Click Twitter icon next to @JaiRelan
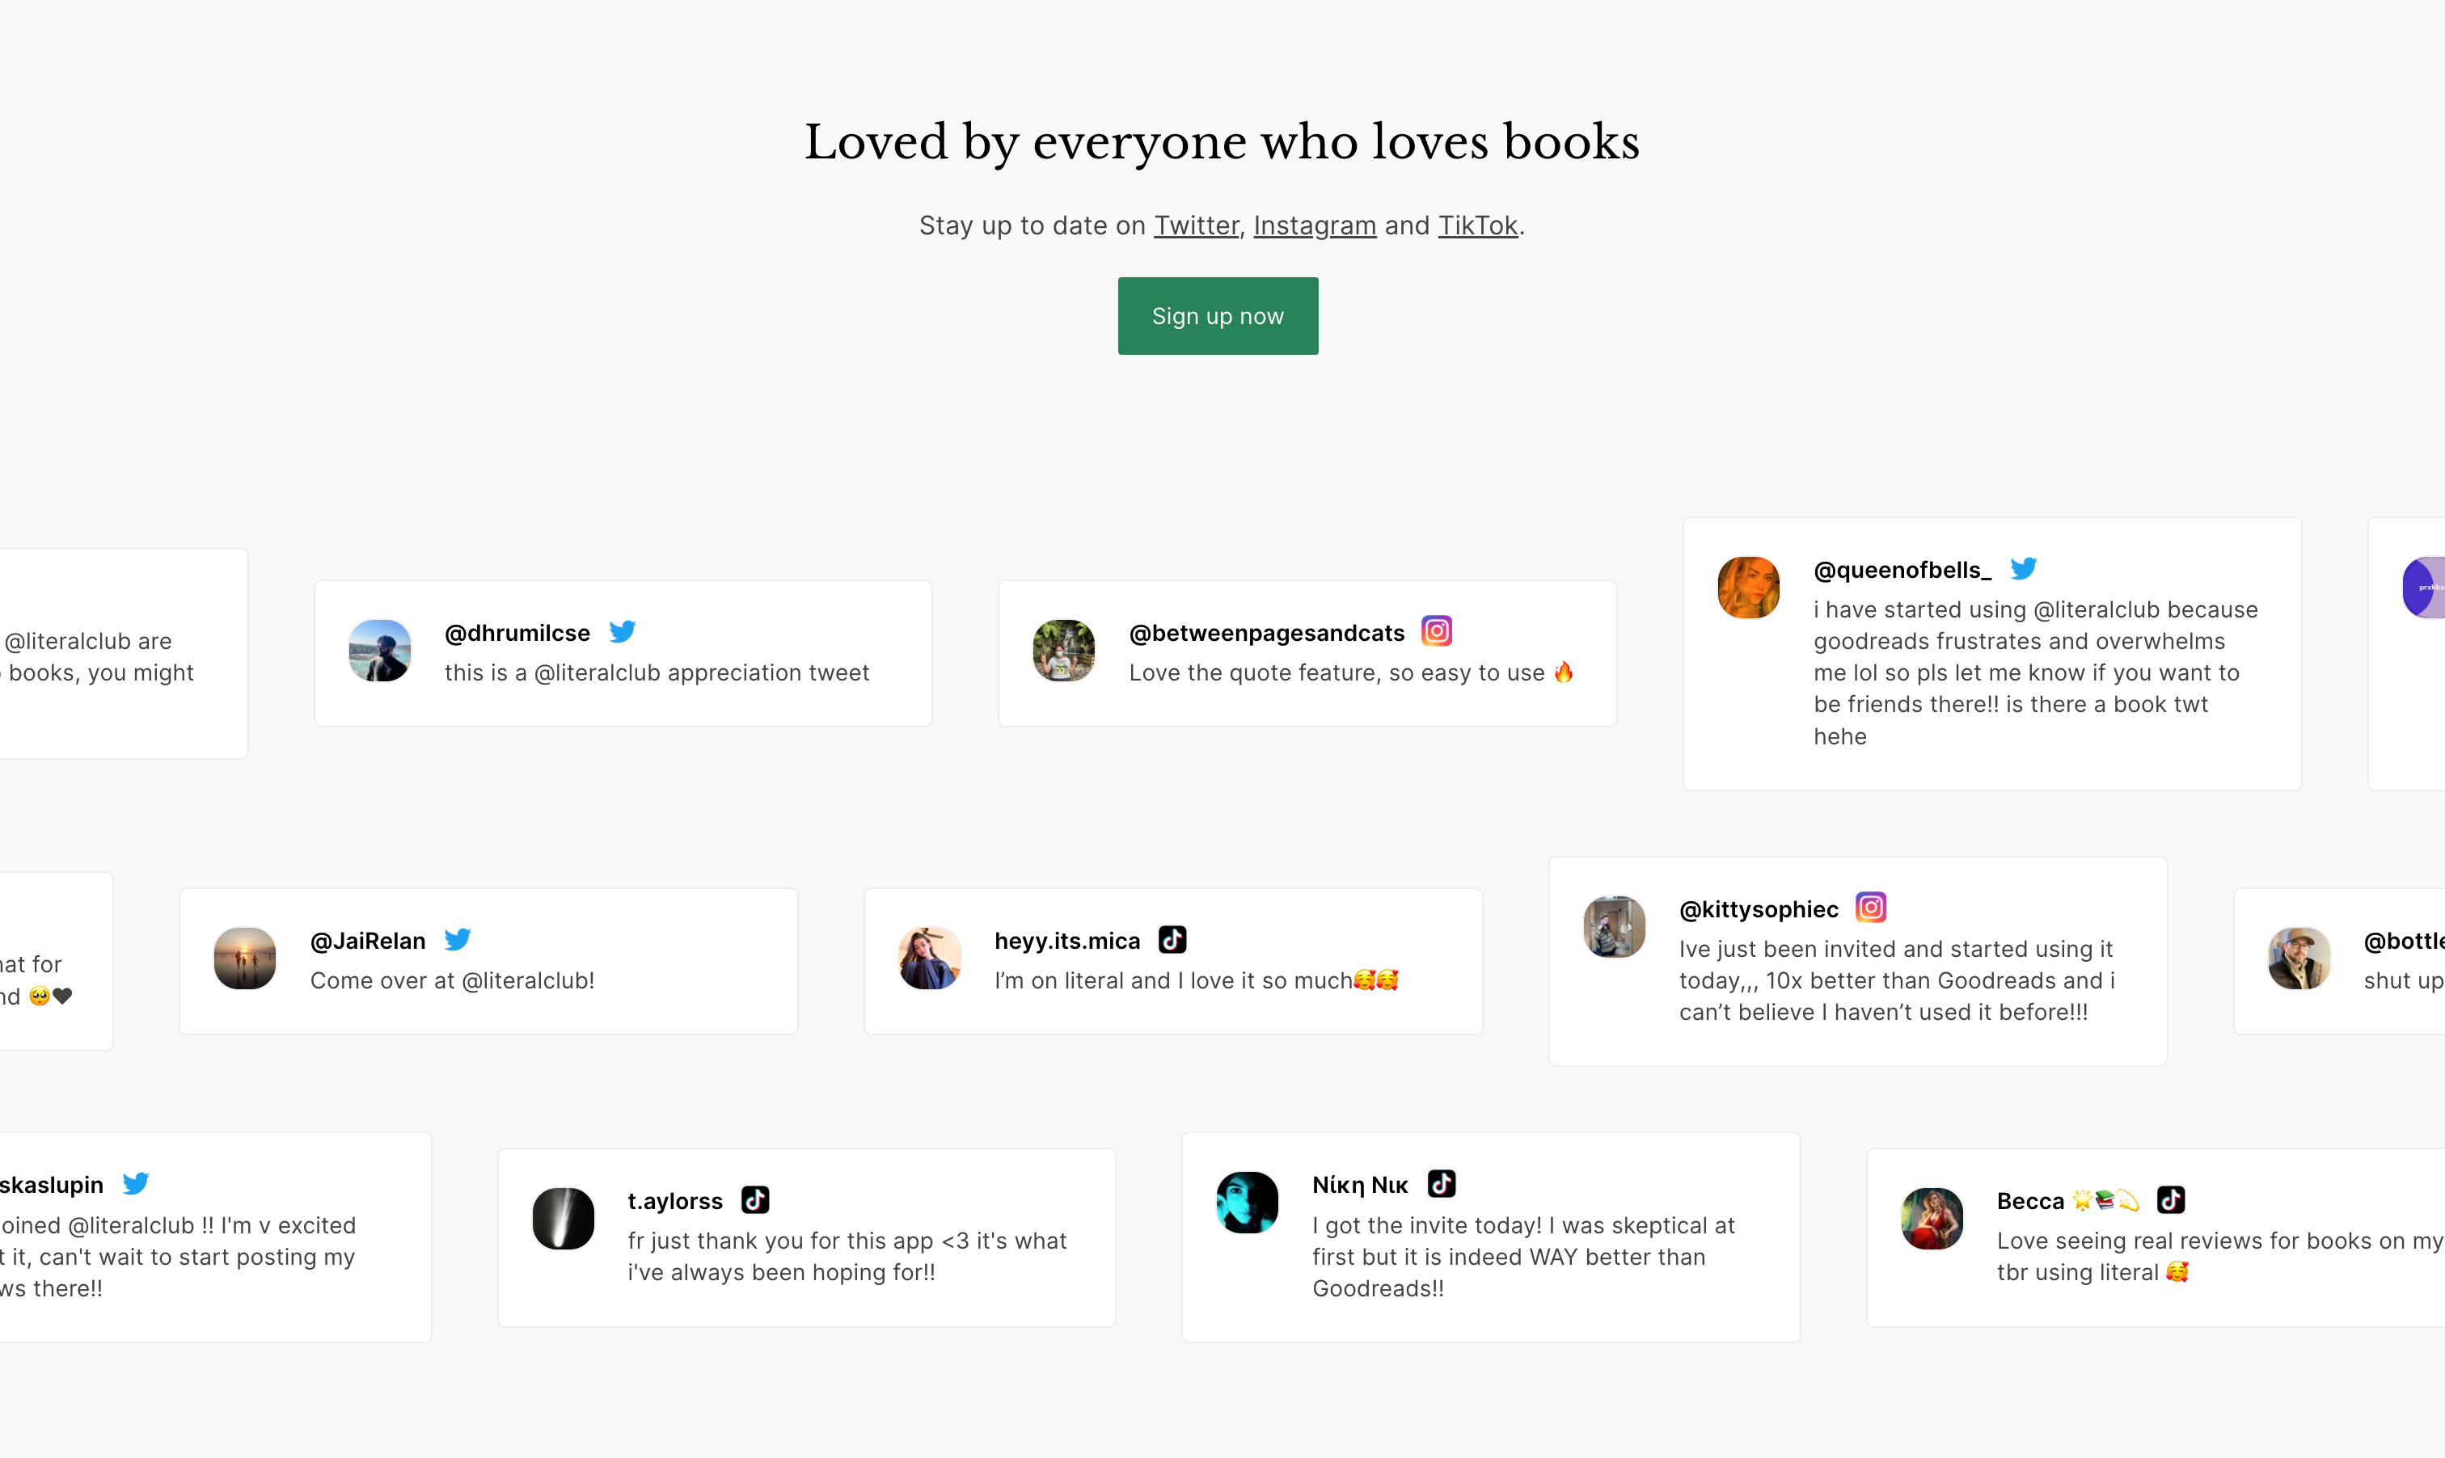The height and width of the screenshot is (1458, 2445). (x=457, y=939)
